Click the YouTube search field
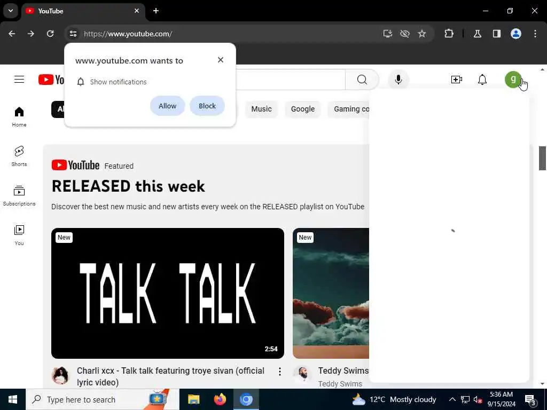Screen dimensions: 547x410 click(x=290, y=80)
